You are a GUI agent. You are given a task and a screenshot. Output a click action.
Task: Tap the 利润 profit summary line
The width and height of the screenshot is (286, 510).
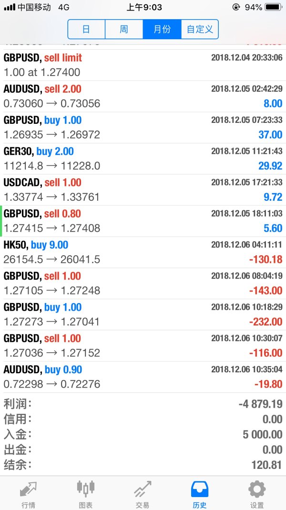click(x=143, y=404)
